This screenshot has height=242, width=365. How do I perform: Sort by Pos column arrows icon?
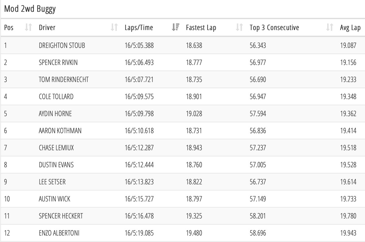tap(28, 28)
